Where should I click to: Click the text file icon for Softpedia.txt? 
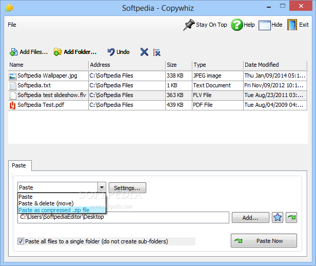point(13,86)
